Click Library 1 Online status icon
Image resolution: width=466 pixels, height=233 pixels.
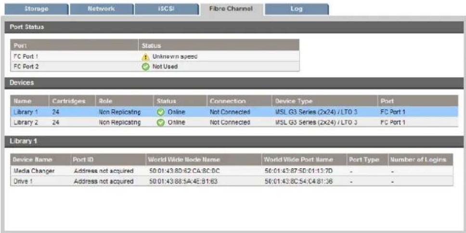pos(160,112)
